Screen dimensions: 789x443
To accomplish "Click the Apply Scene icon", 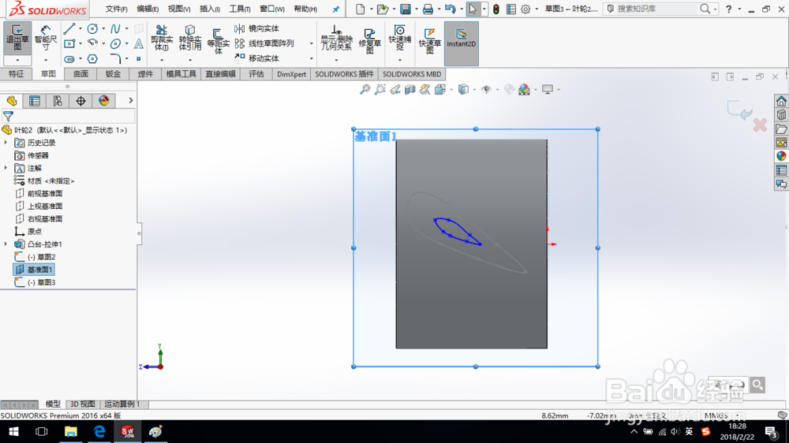I will coord(525,90).
